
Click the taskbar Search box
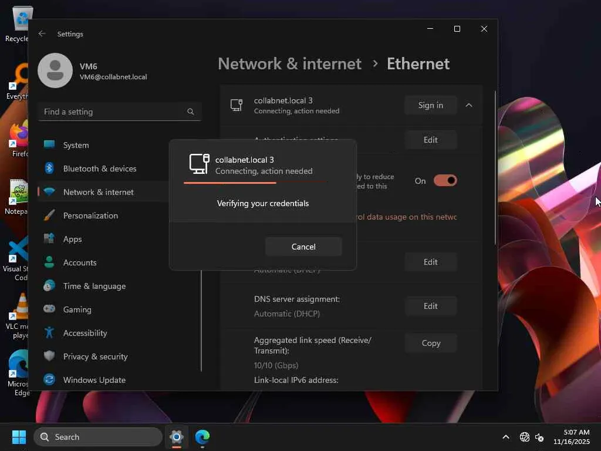98,437
